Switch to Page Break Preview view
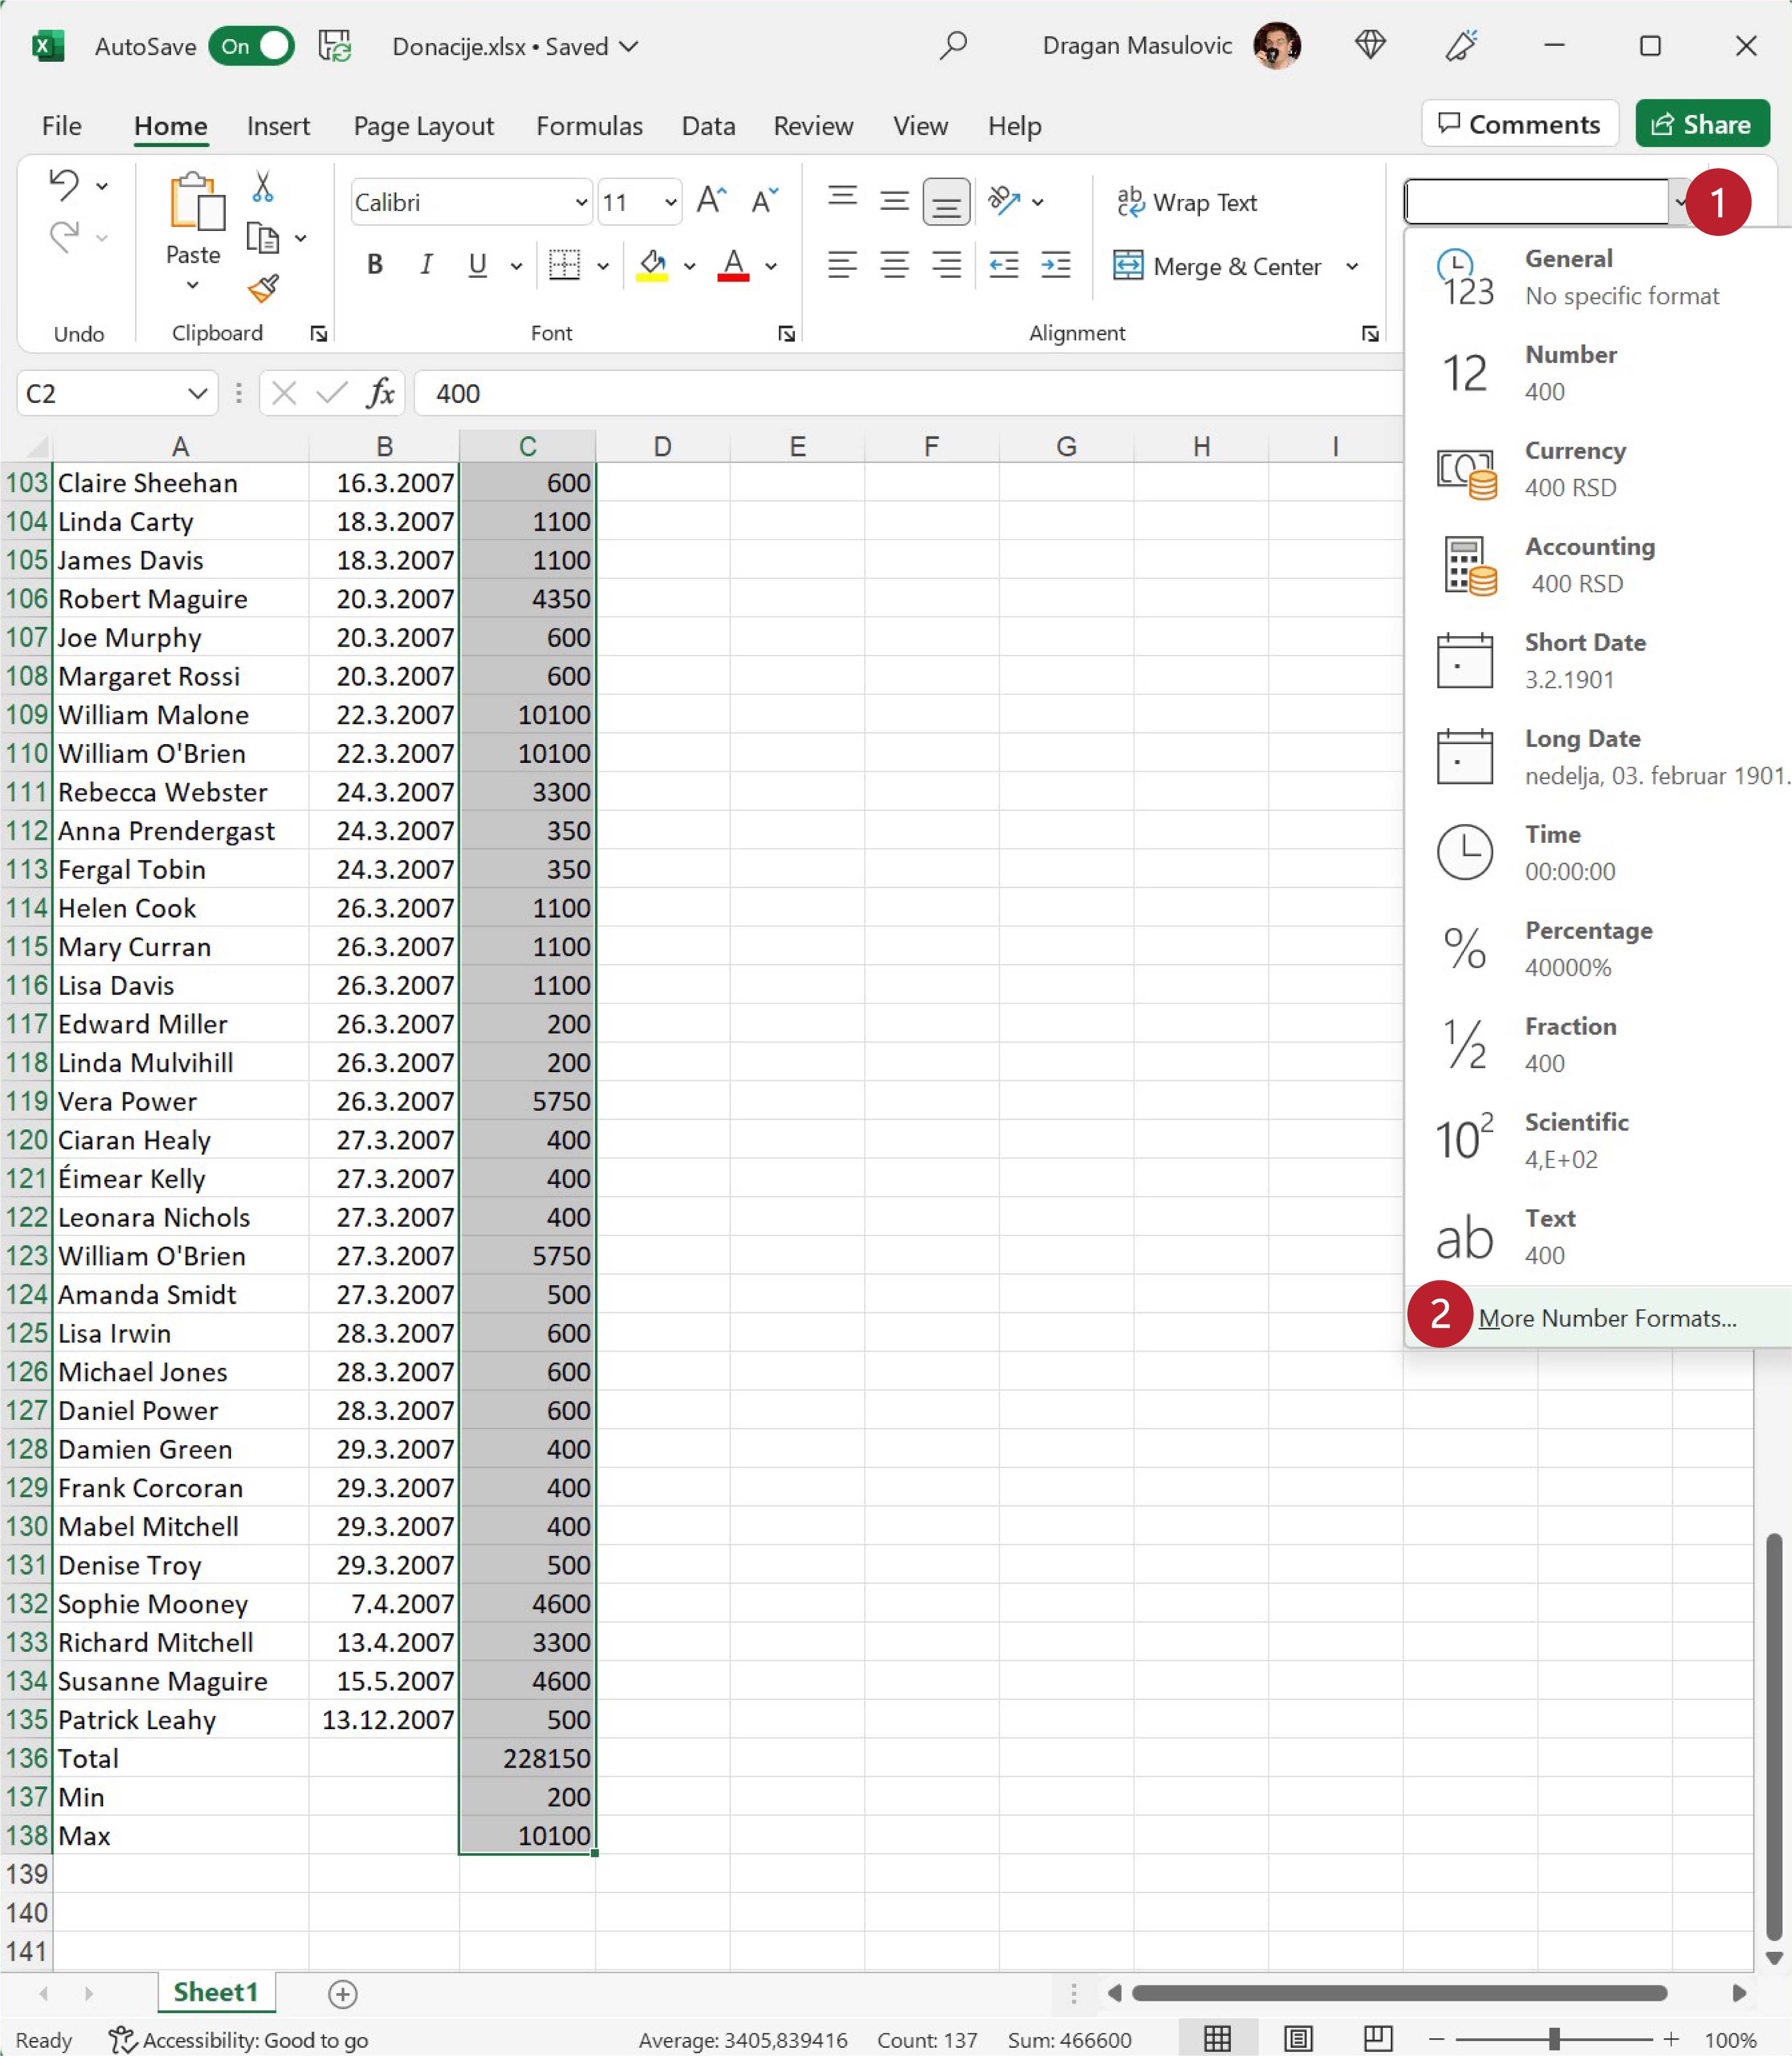 [x=1378, y=2038]
